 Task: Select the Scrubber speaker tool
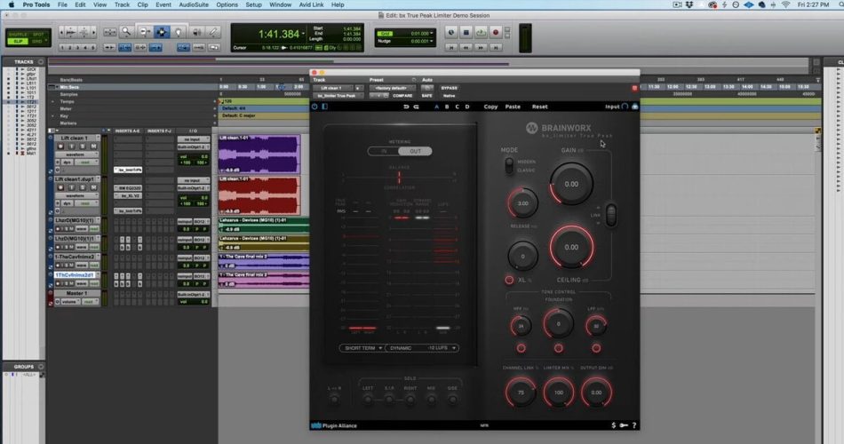click(x=196, y=32)
